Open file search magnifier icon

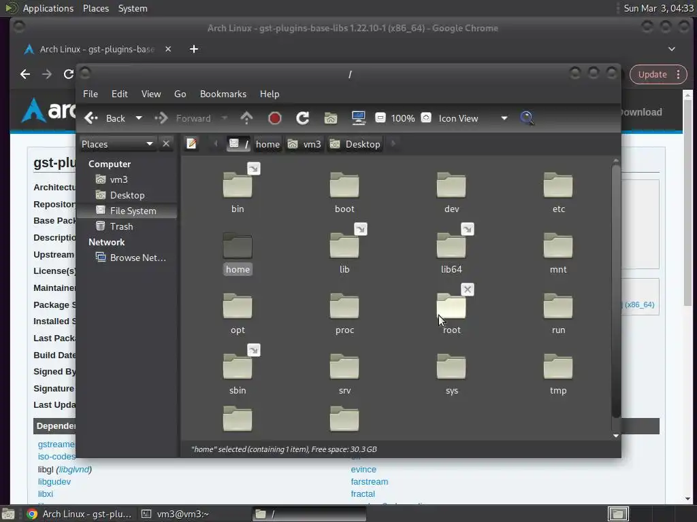point(527,118)
